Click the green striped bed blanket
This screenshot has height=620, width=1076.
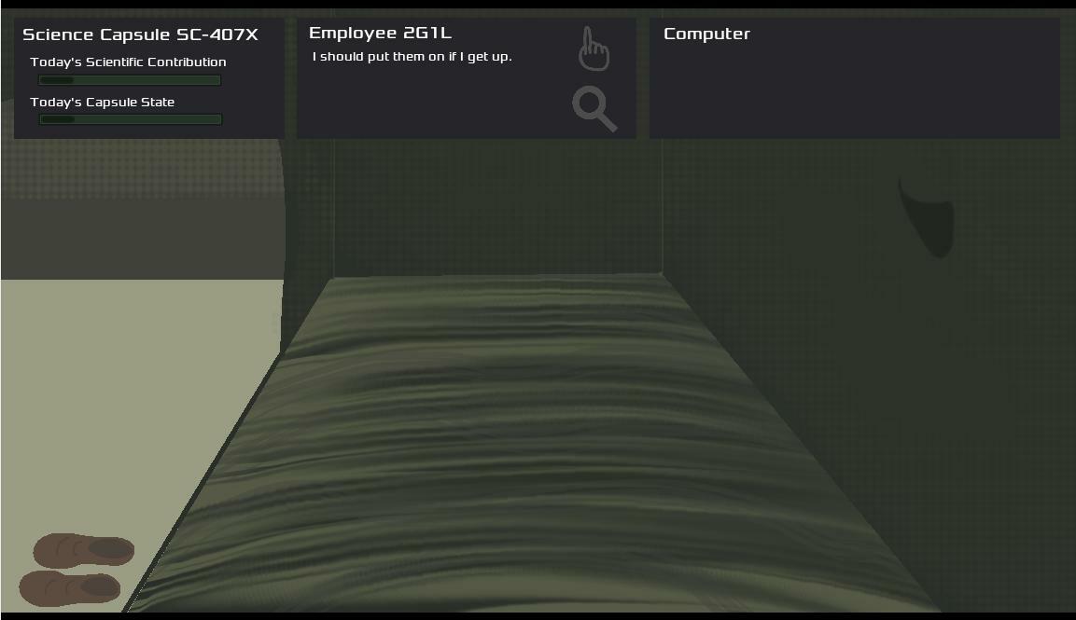click(523, 448)
